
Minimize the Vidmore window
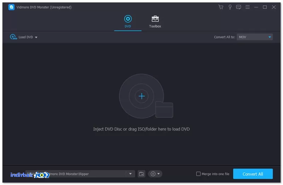(x=256, y=7)
